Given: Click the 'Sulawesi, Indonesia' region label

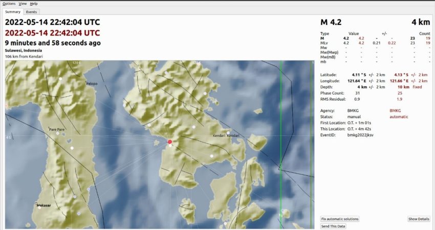Looking at the screenshot, I should (24, 51).
